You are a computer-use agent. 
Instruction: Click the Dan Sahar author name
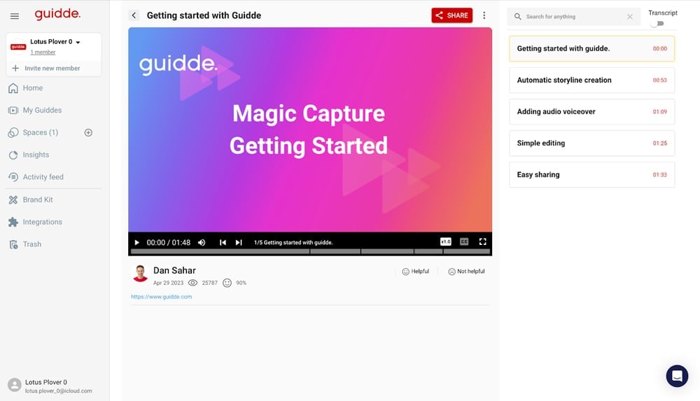[174, 270]
